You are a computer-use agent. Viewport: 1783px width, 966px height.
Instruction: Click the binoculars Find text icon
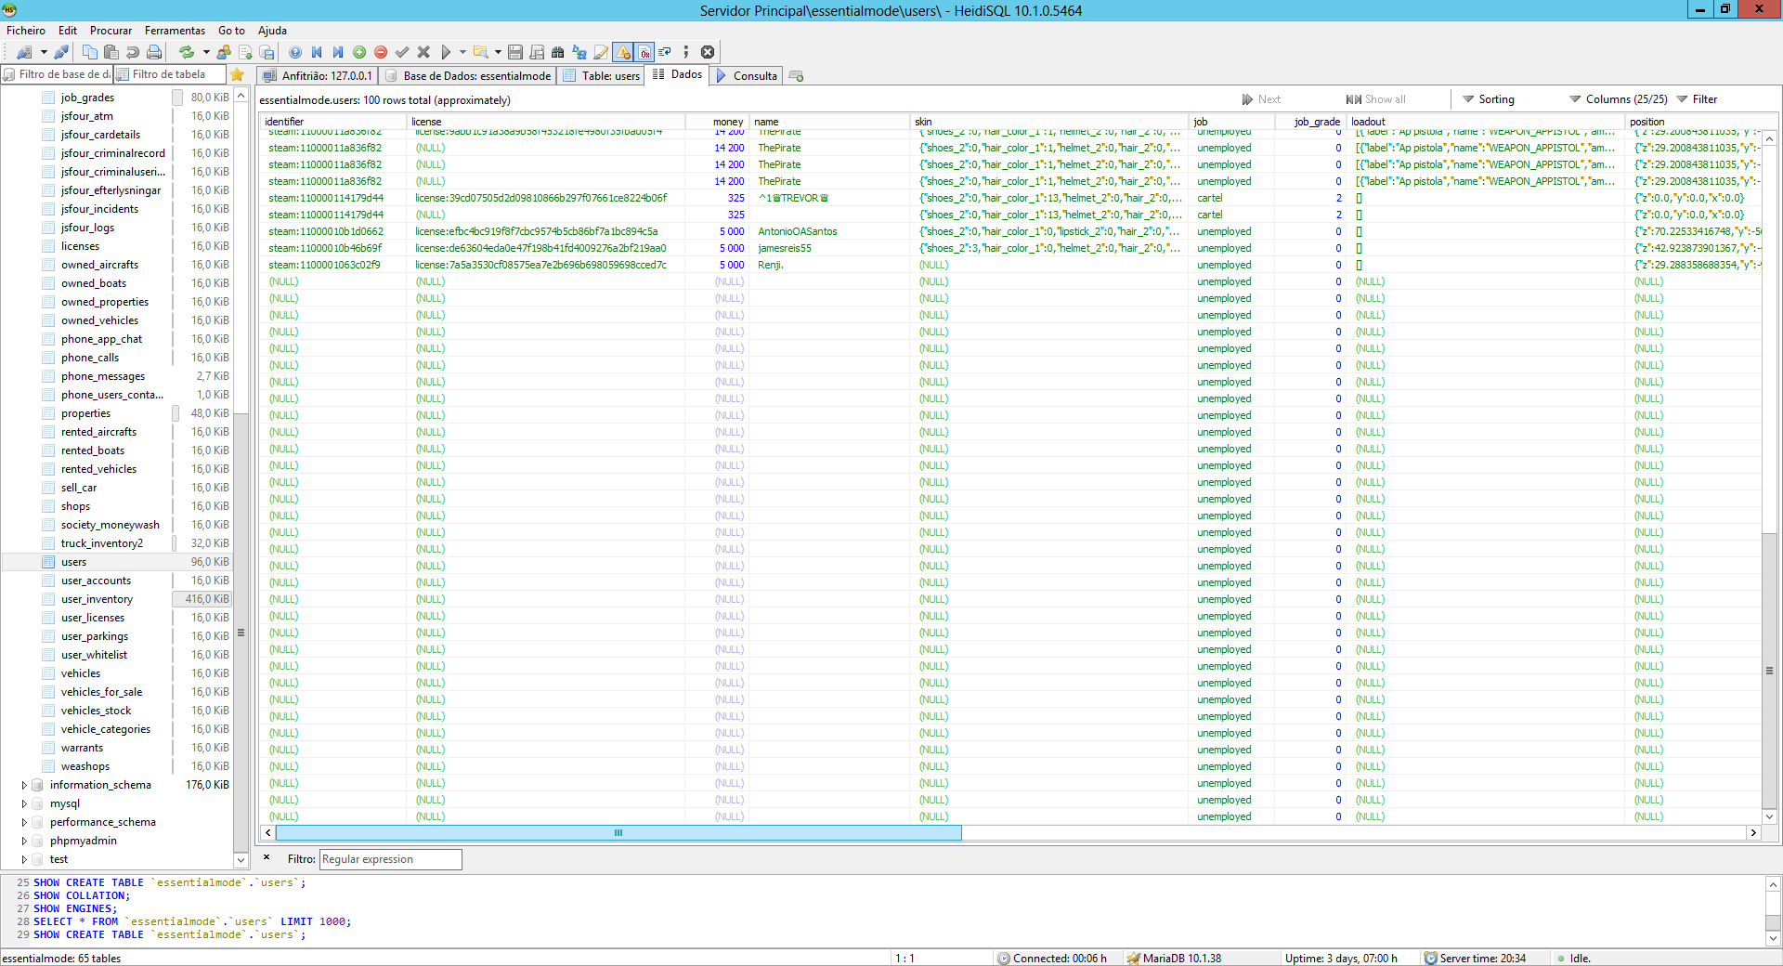tap(558, 52)
